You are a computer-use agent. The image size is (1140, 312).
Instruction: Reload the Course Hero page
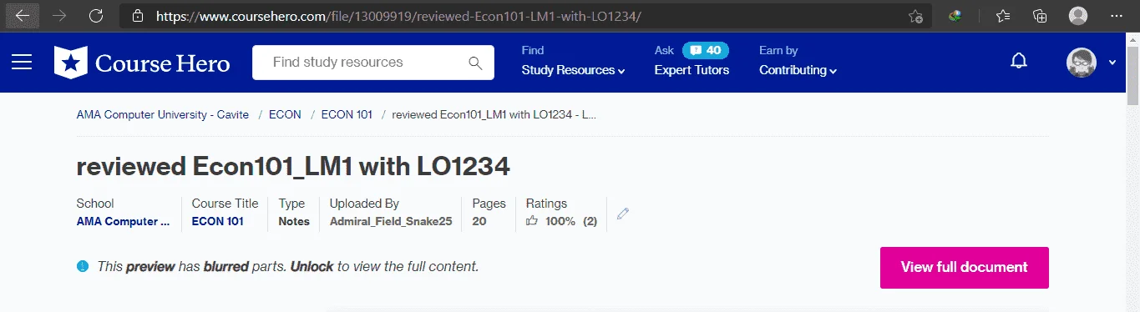95,16
